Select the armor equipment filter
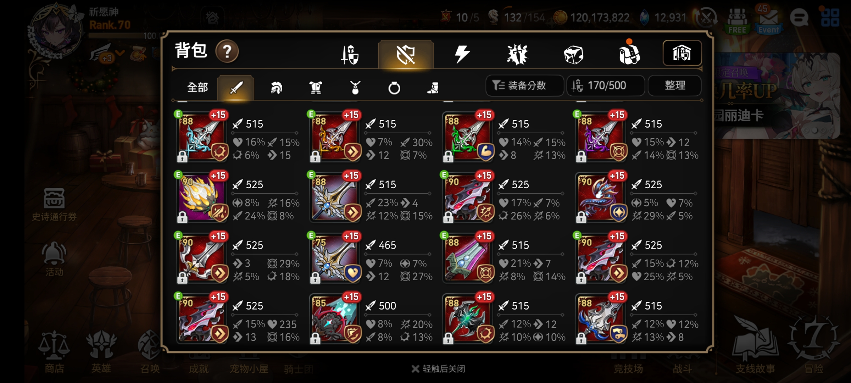The image size is (851, 383). coord(316,88)
